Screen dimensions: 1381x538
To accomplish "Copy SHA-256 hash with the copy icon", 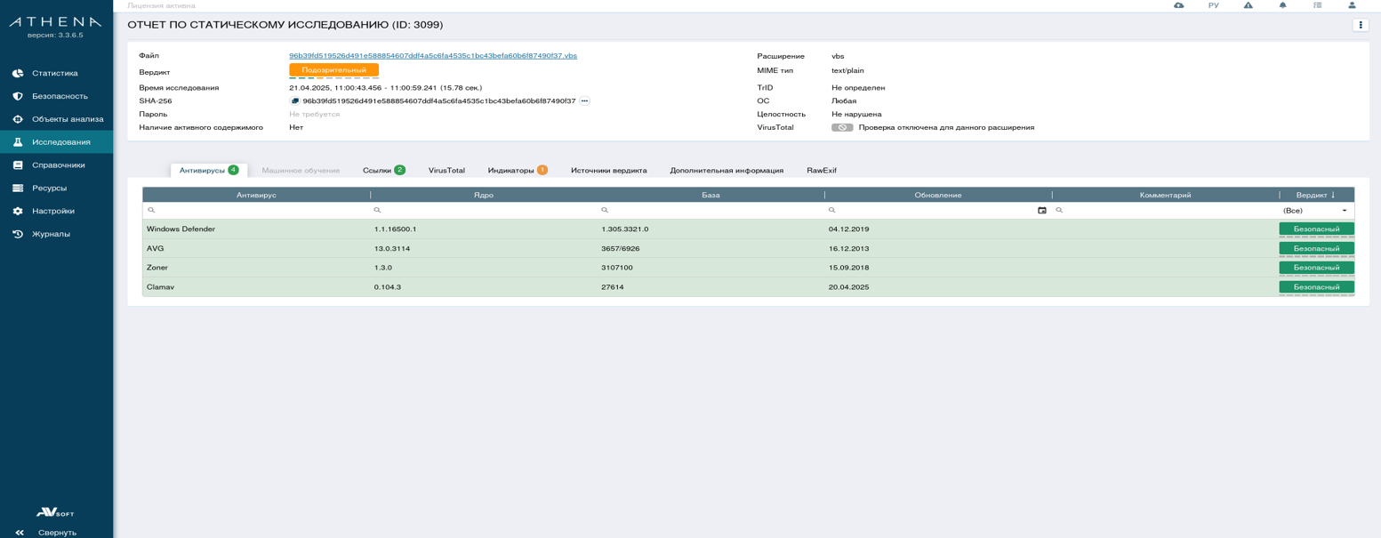I will (x=295, y=101).
